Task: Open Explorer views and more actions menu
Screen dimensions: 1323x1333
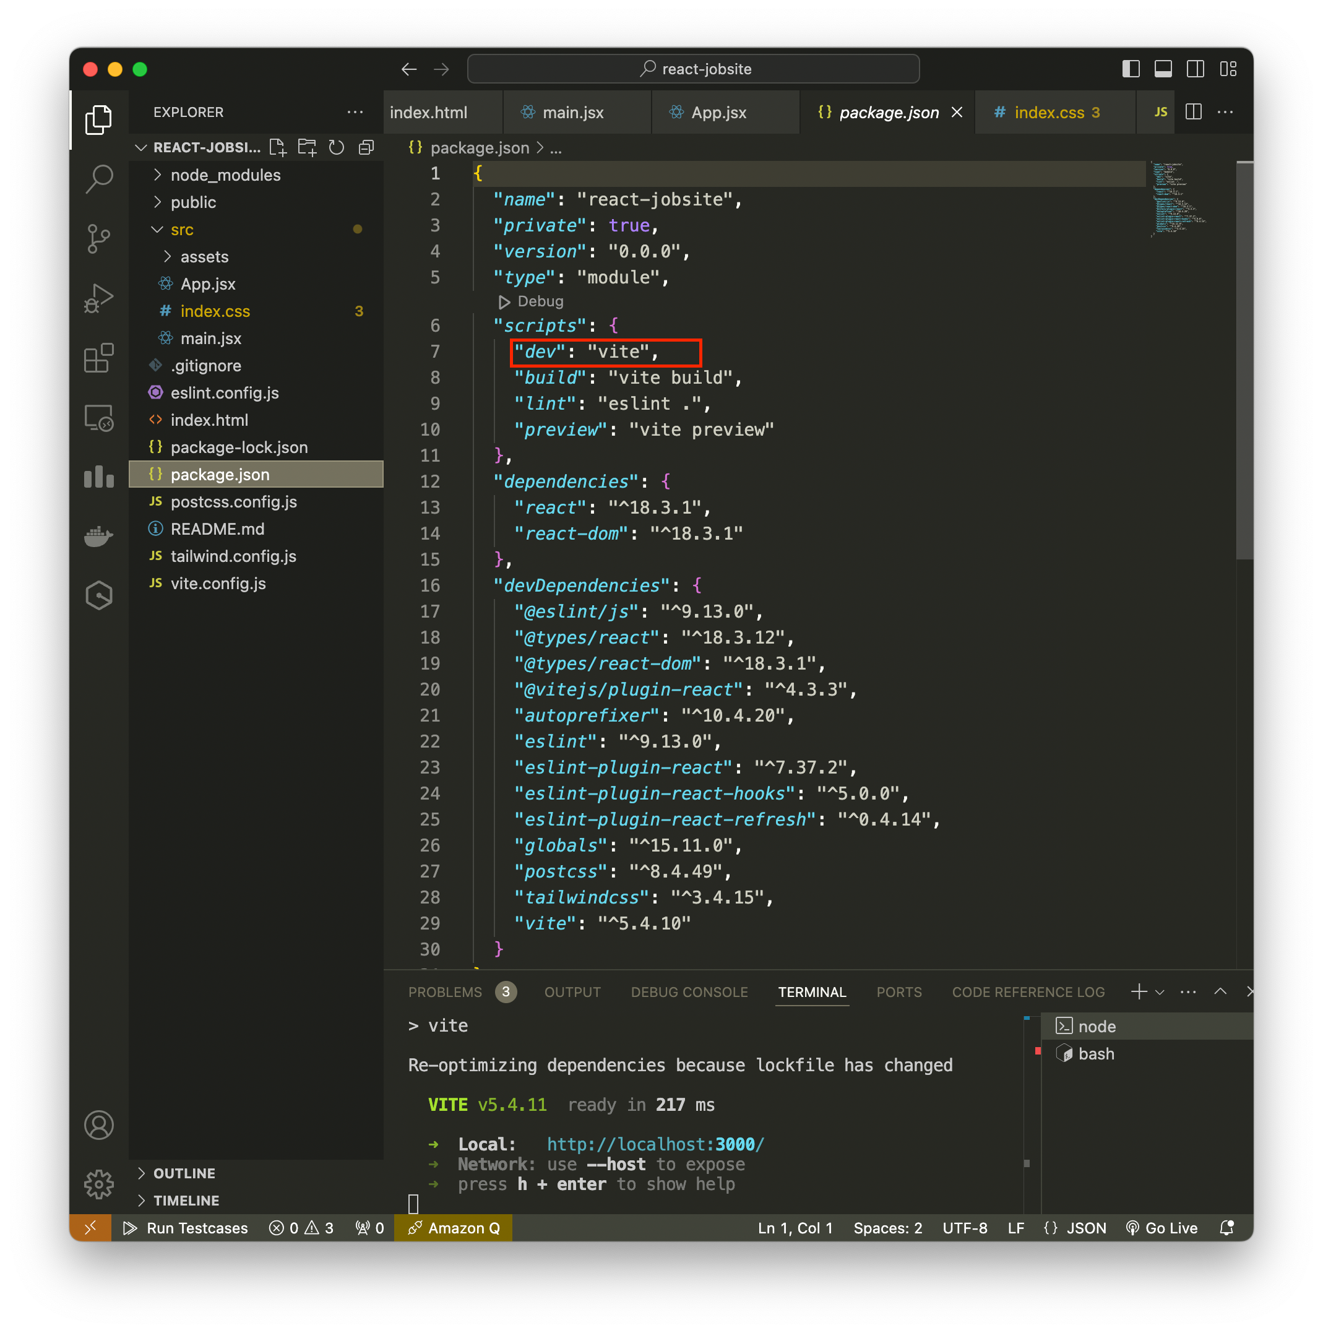Action: [355, 112]
